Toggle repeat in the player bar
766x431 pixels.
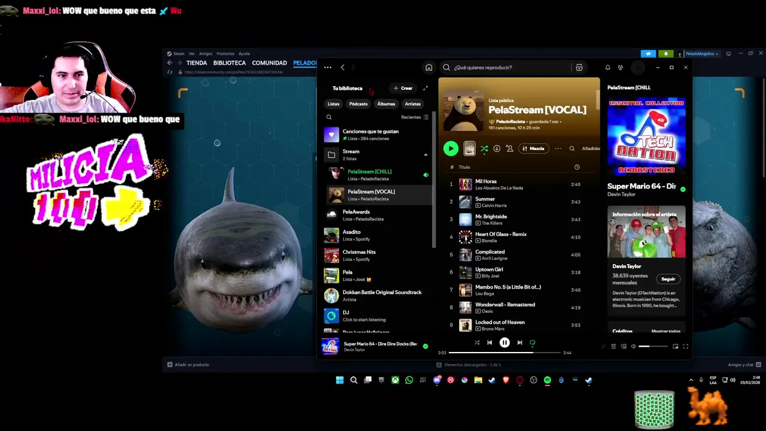(x=532, y=342)
